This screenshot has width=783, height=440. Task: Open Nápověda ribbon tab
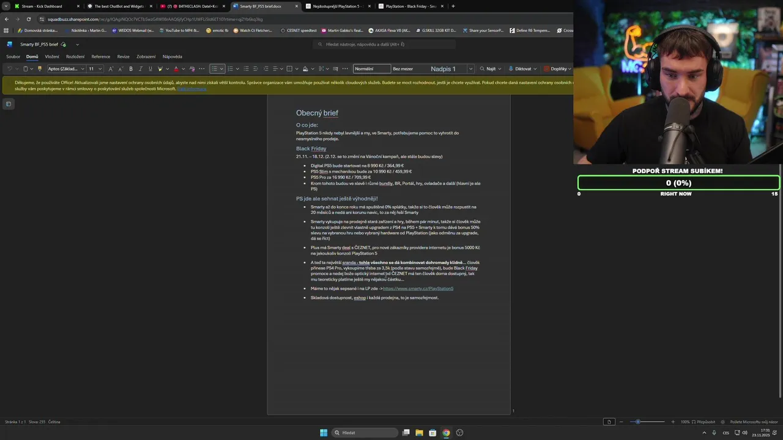[173, 56]
